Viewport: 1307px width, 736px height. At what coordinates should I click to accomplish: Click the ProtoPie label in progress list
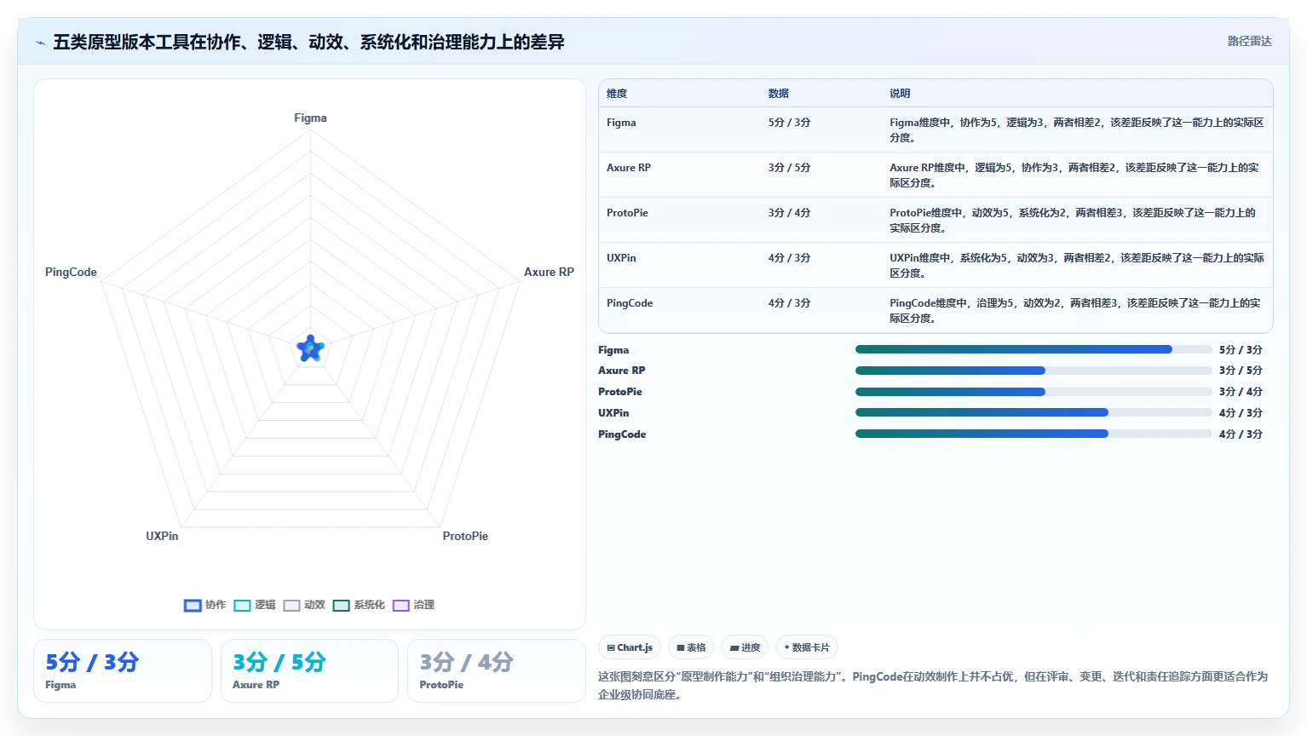click(x=620, y=392)
